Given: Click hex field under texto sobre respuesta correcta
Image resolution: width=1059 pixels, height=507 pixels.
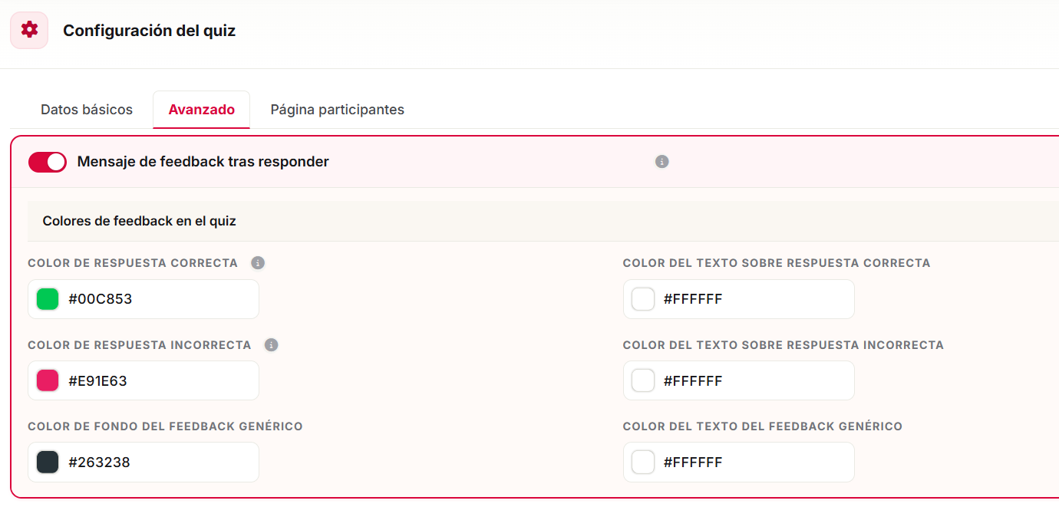Looking at the screenshot, I should click(x=739, y=299).
